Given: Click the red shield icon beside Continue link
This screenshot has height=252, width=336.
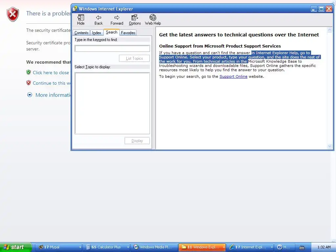Looking at the screenshot, I should [29, 83].
